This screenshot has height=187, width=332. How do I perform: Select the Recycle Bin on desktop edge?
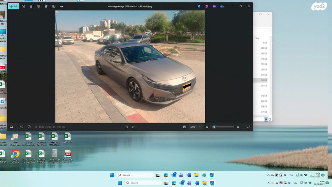coord(3,103)
